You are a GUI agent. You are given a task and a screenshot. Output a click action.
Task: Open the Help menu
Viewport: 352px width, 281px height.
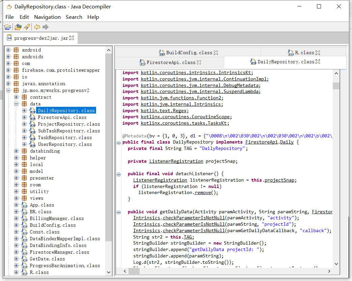click(x=93, y=17)
